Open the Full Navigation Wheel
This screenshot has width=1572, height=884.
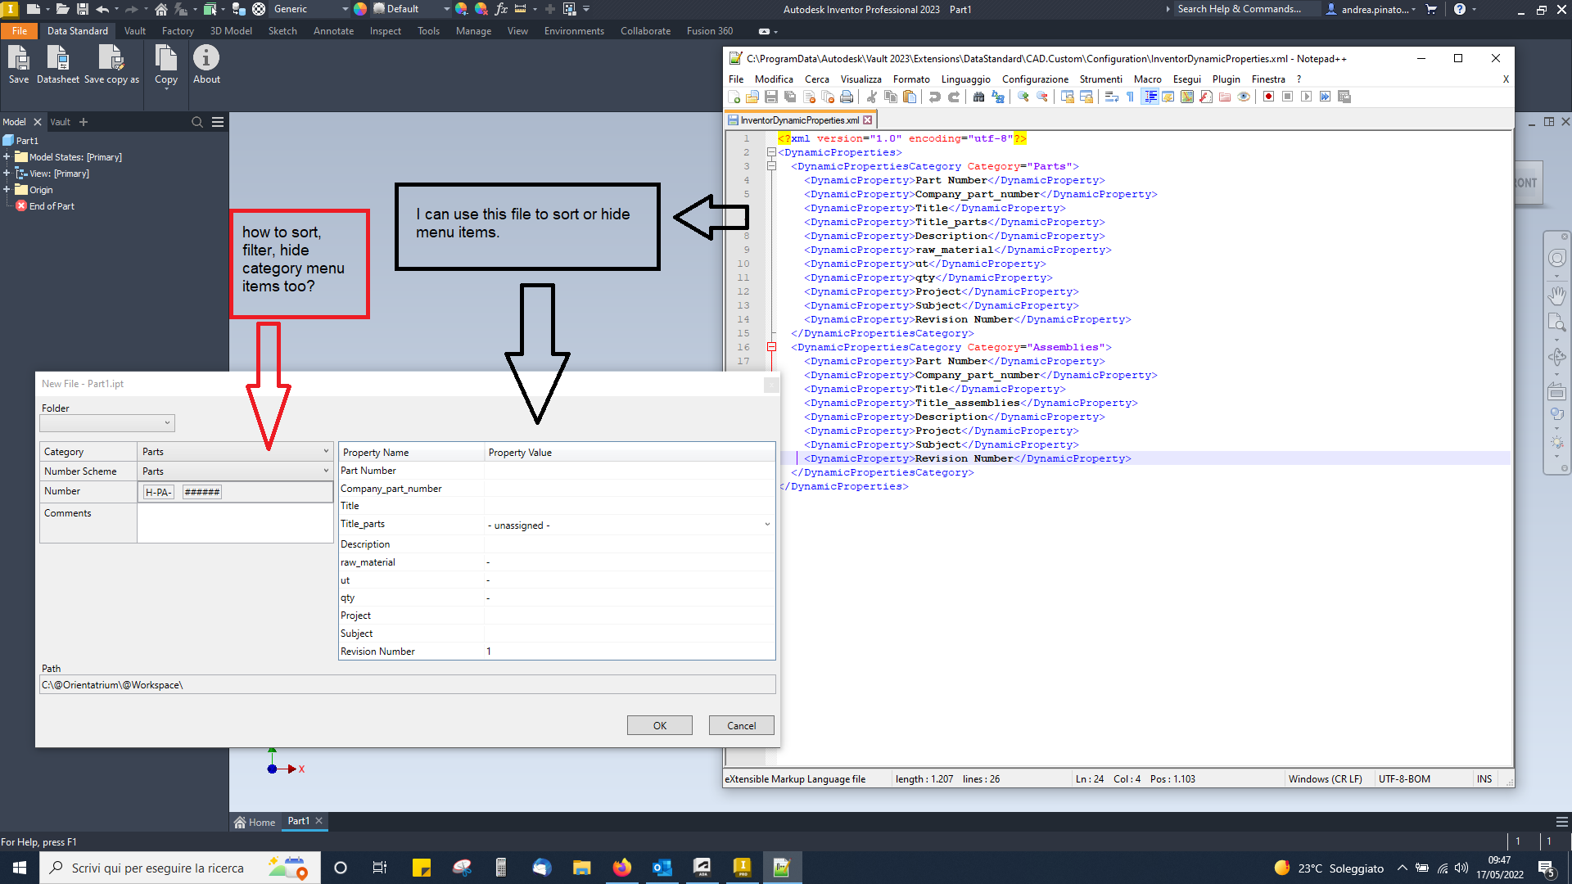coord(1558,257)
